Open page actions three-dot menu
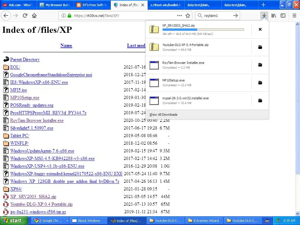The width and height of the screenshot is (300, 225). (180, 16)
